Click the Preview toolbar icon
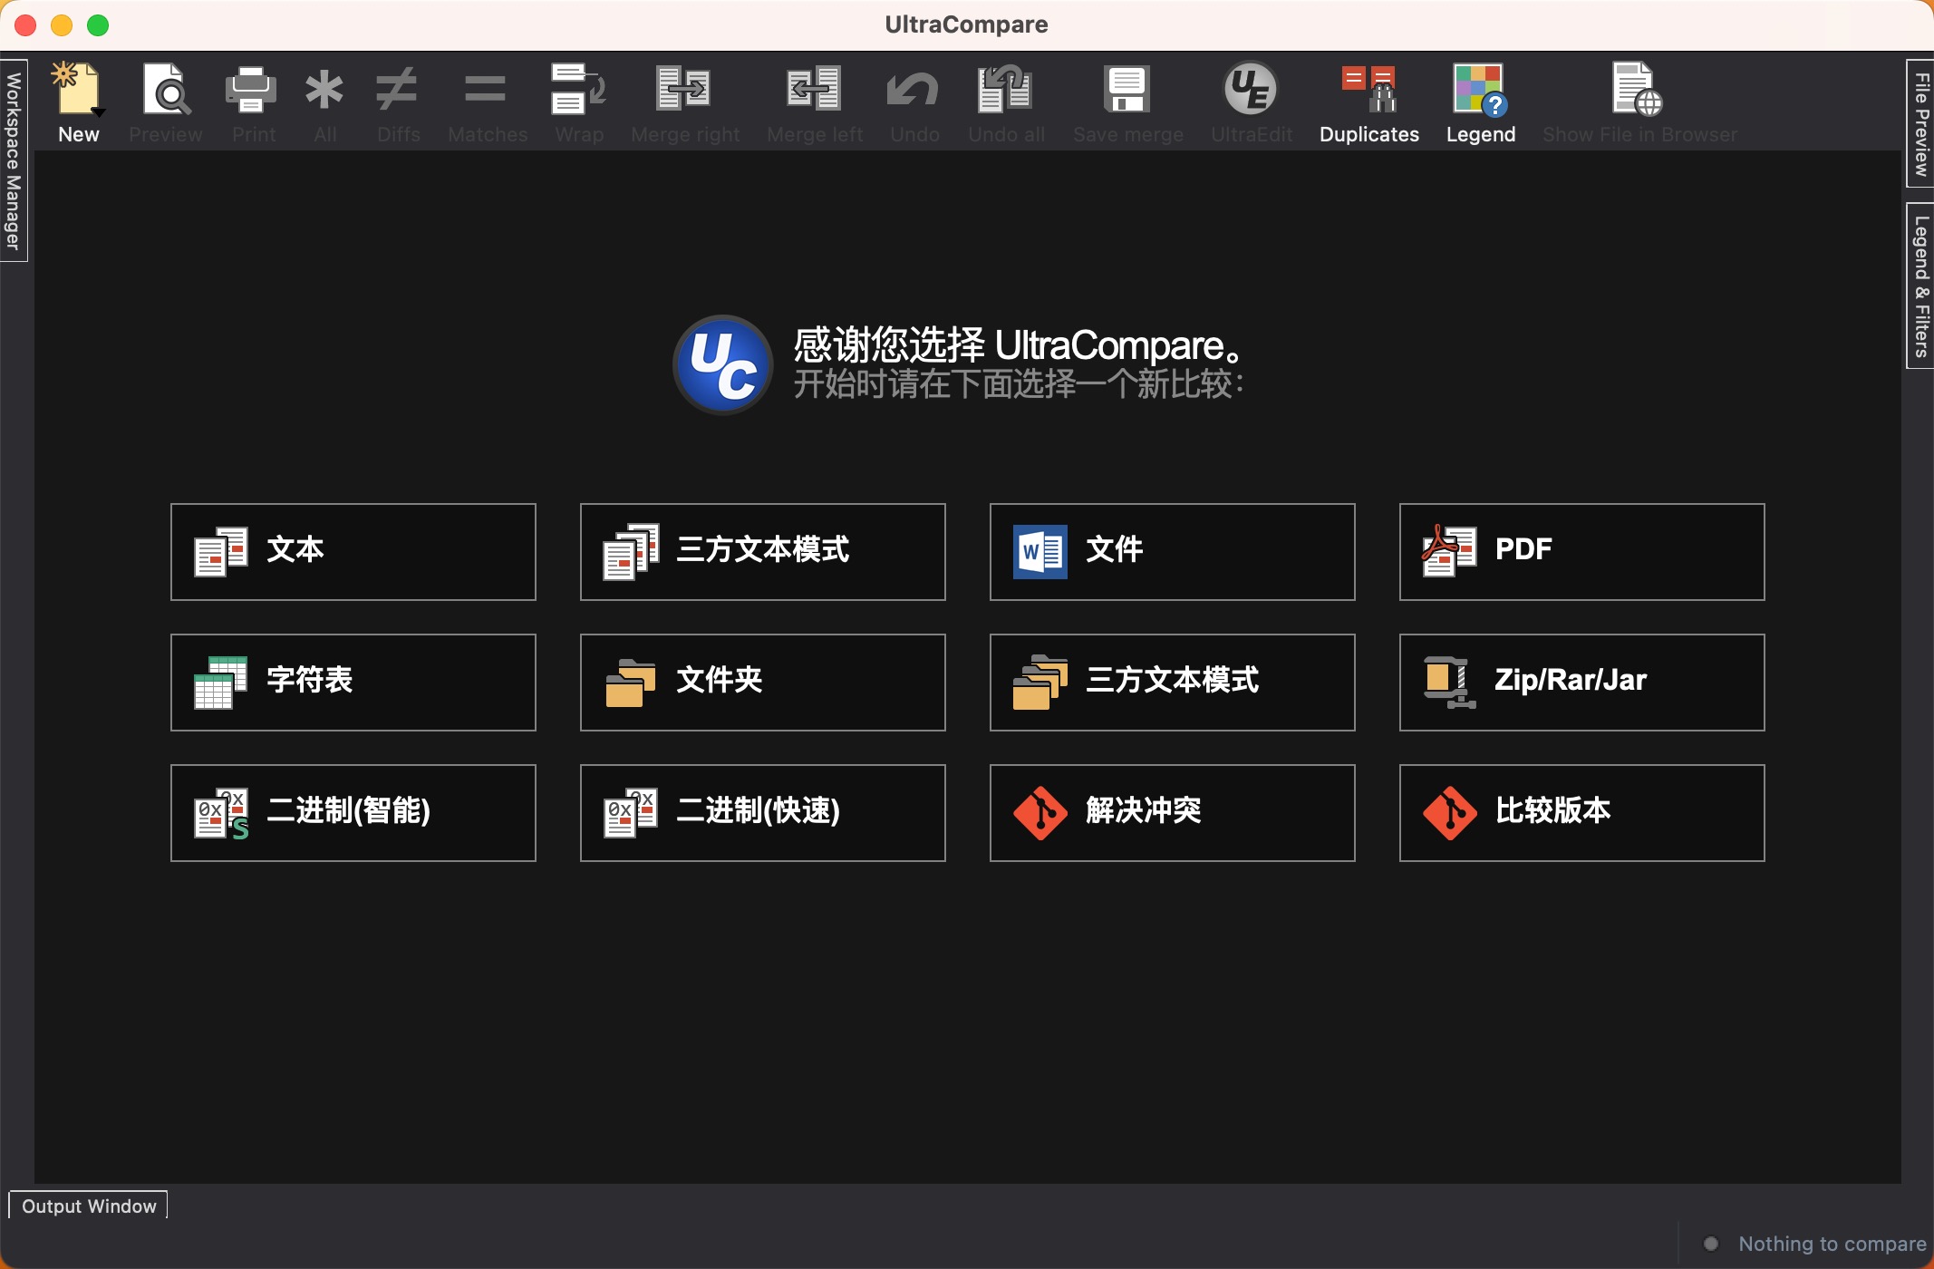The image size is (1934, 1269). 166,88
